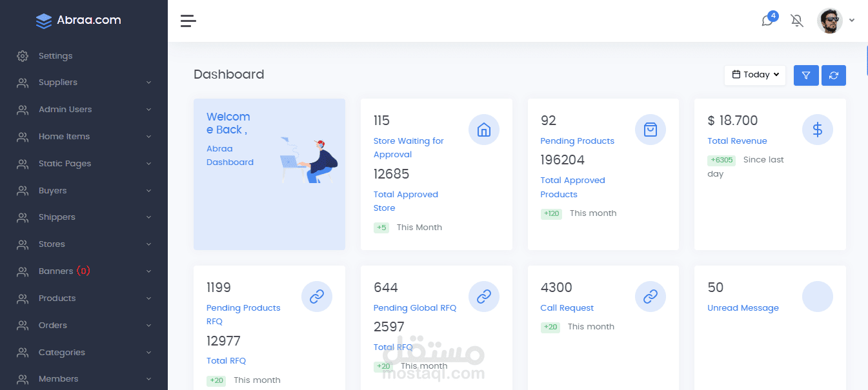The image size is (868, 390).
Task: Open the notifications bell with 4 alerts
Action: click(767, 20)
